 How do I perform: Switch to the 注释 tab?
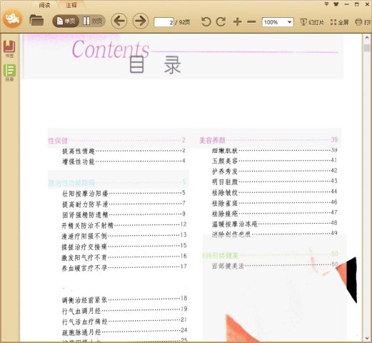click(x=71, y=5)
